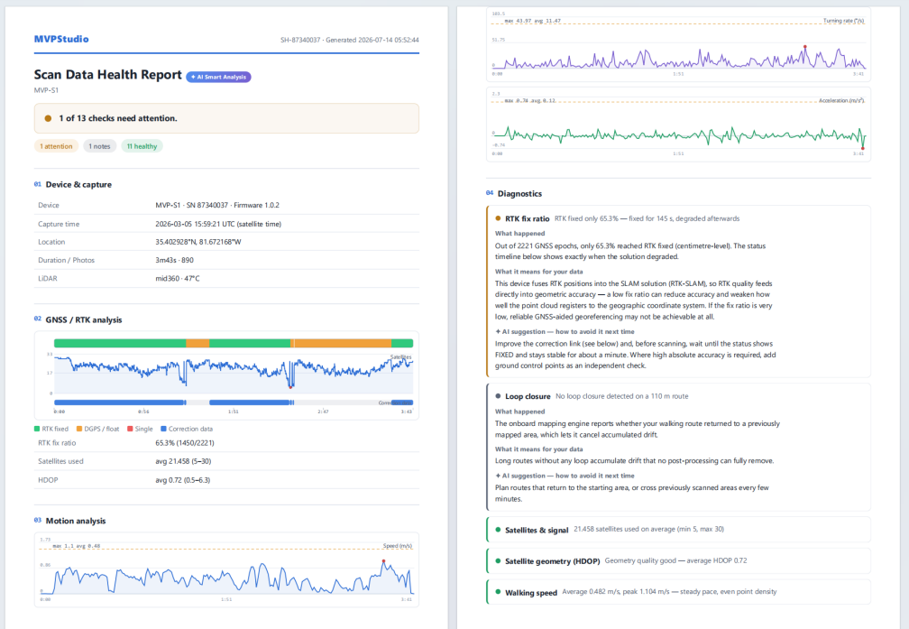Click the satellites used value 'avg 21.458 (5–30)'
The height and width of the screenshot is (629, 909).
point(183,461)
